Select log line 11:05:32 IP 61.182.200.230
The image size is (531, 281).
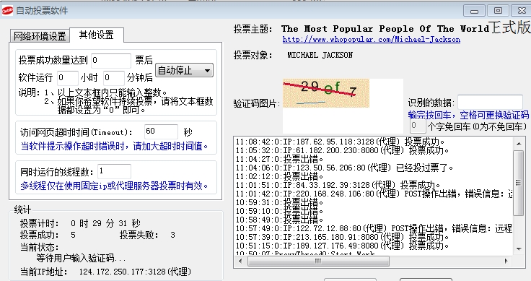(x=342, y=150)
